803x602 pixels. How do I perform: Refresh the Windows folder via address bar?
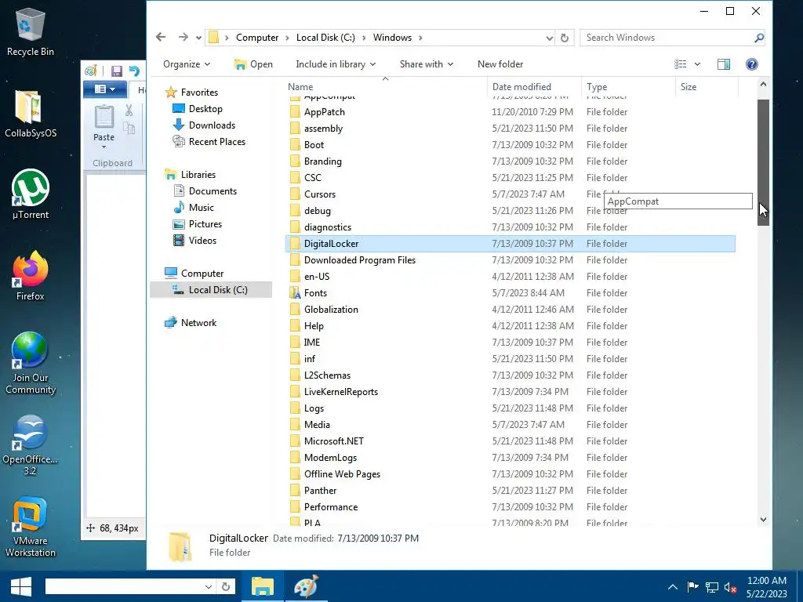565,38
